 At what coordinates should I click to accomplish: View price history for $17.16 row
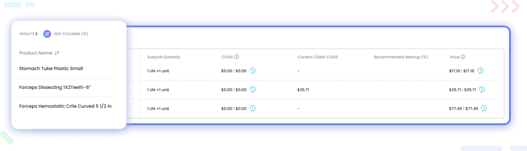pyautogui.click(x=480, y=71)
